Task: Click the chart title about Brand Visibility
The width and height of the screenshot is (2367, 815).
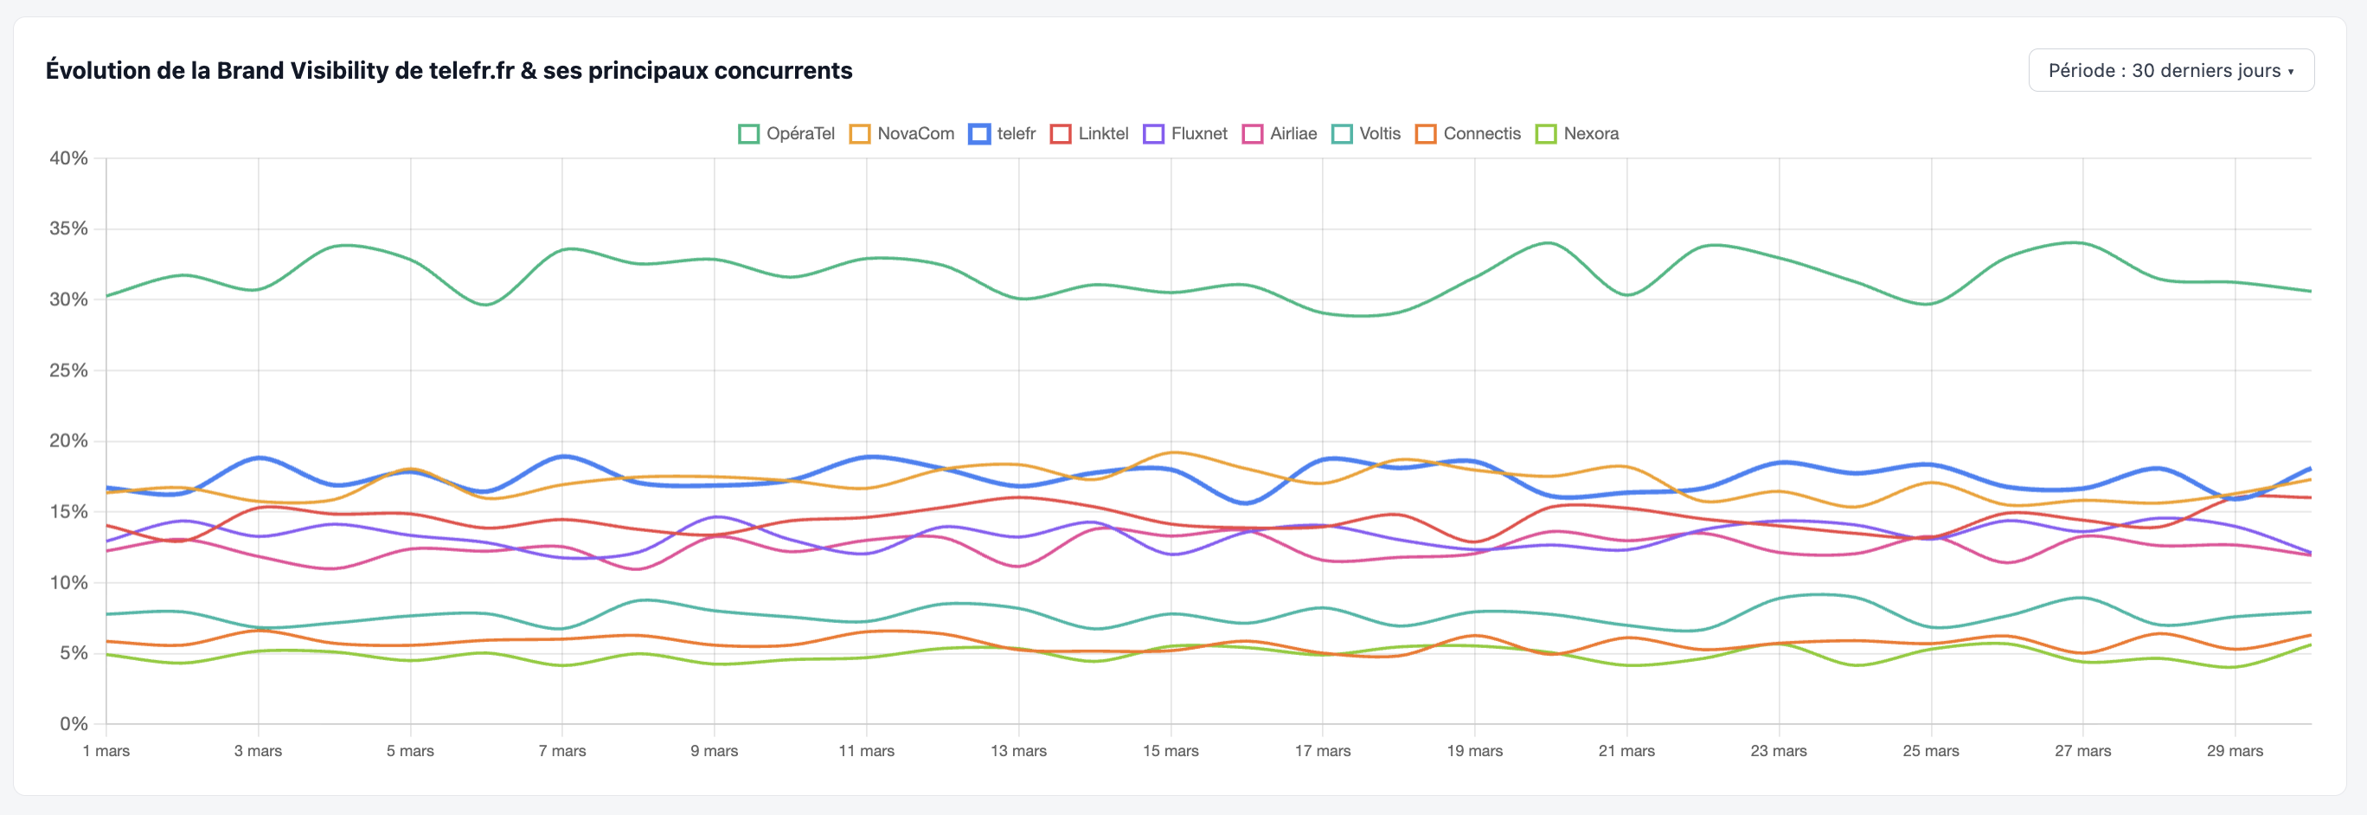Action: pyautogui.click(x=449, y=71)
